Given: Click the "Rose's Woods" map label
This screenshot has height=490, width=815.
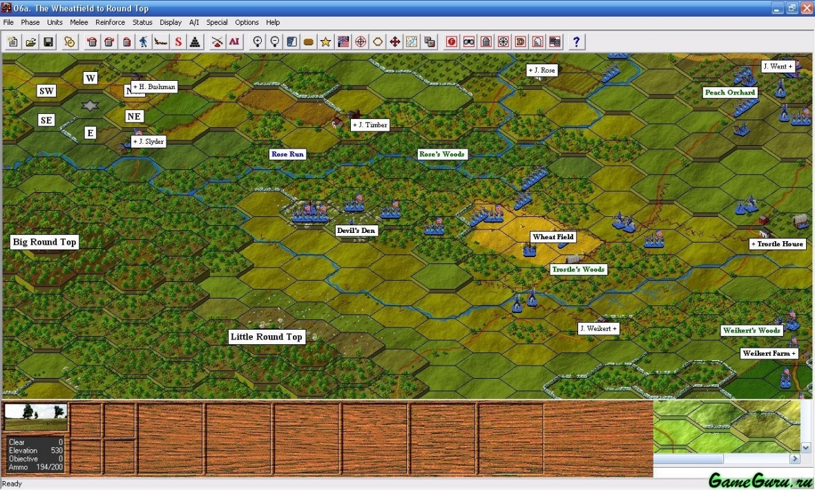Looking at the screenshot, I should (442, 154).
